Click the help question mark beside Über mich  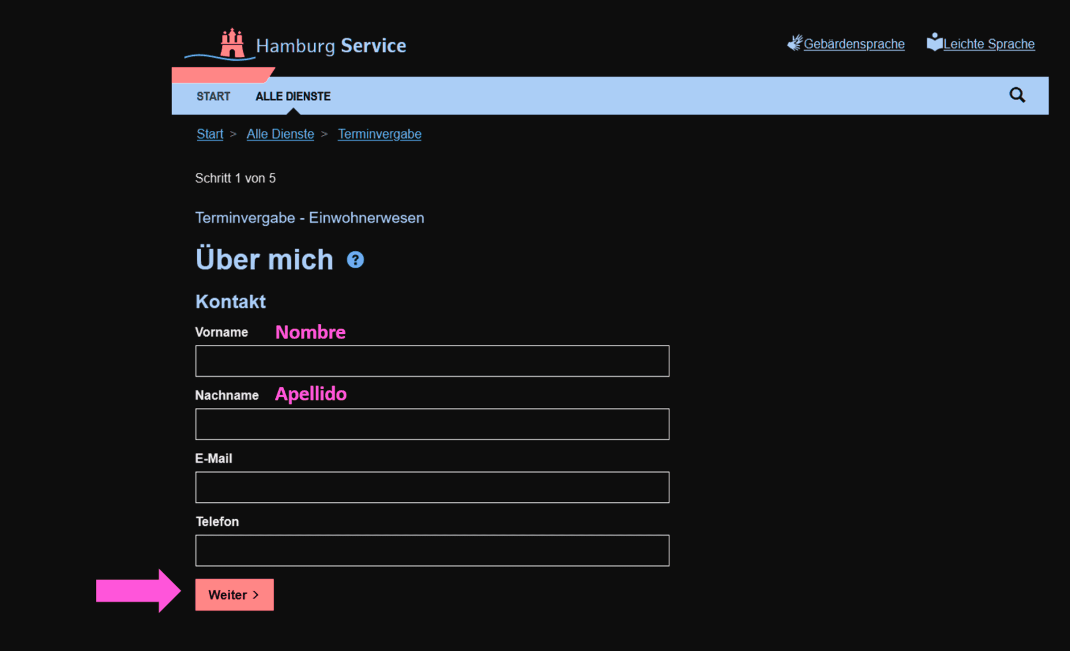tap(355, 259)
